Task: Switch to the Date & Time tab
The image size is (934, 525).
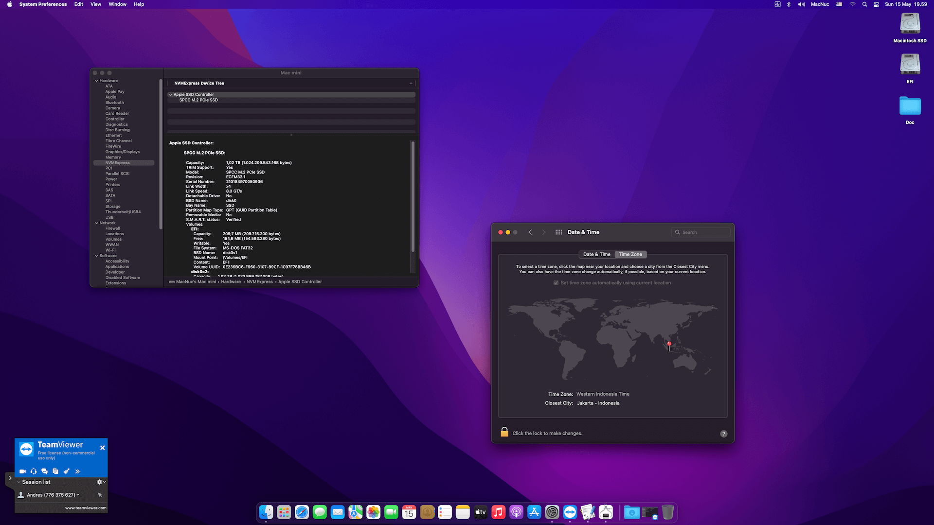Action: (596, 254)
